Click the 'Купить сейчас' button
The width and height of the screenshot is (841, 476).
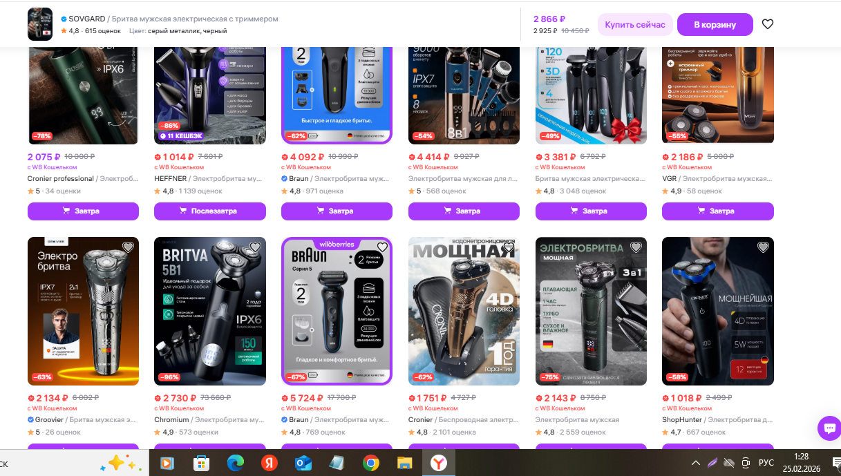[x=635, y=24]
